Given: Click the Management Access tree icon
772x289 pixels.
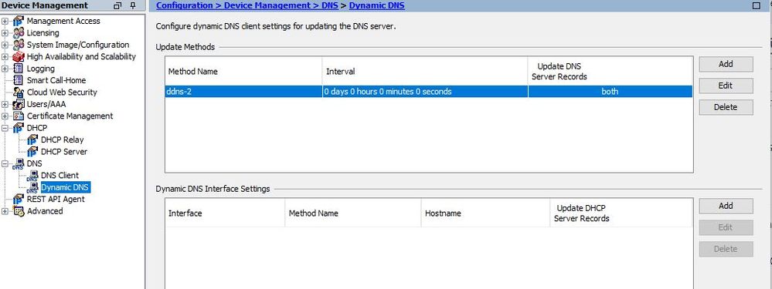Looking at the screenshot, I should click(19, 21).
